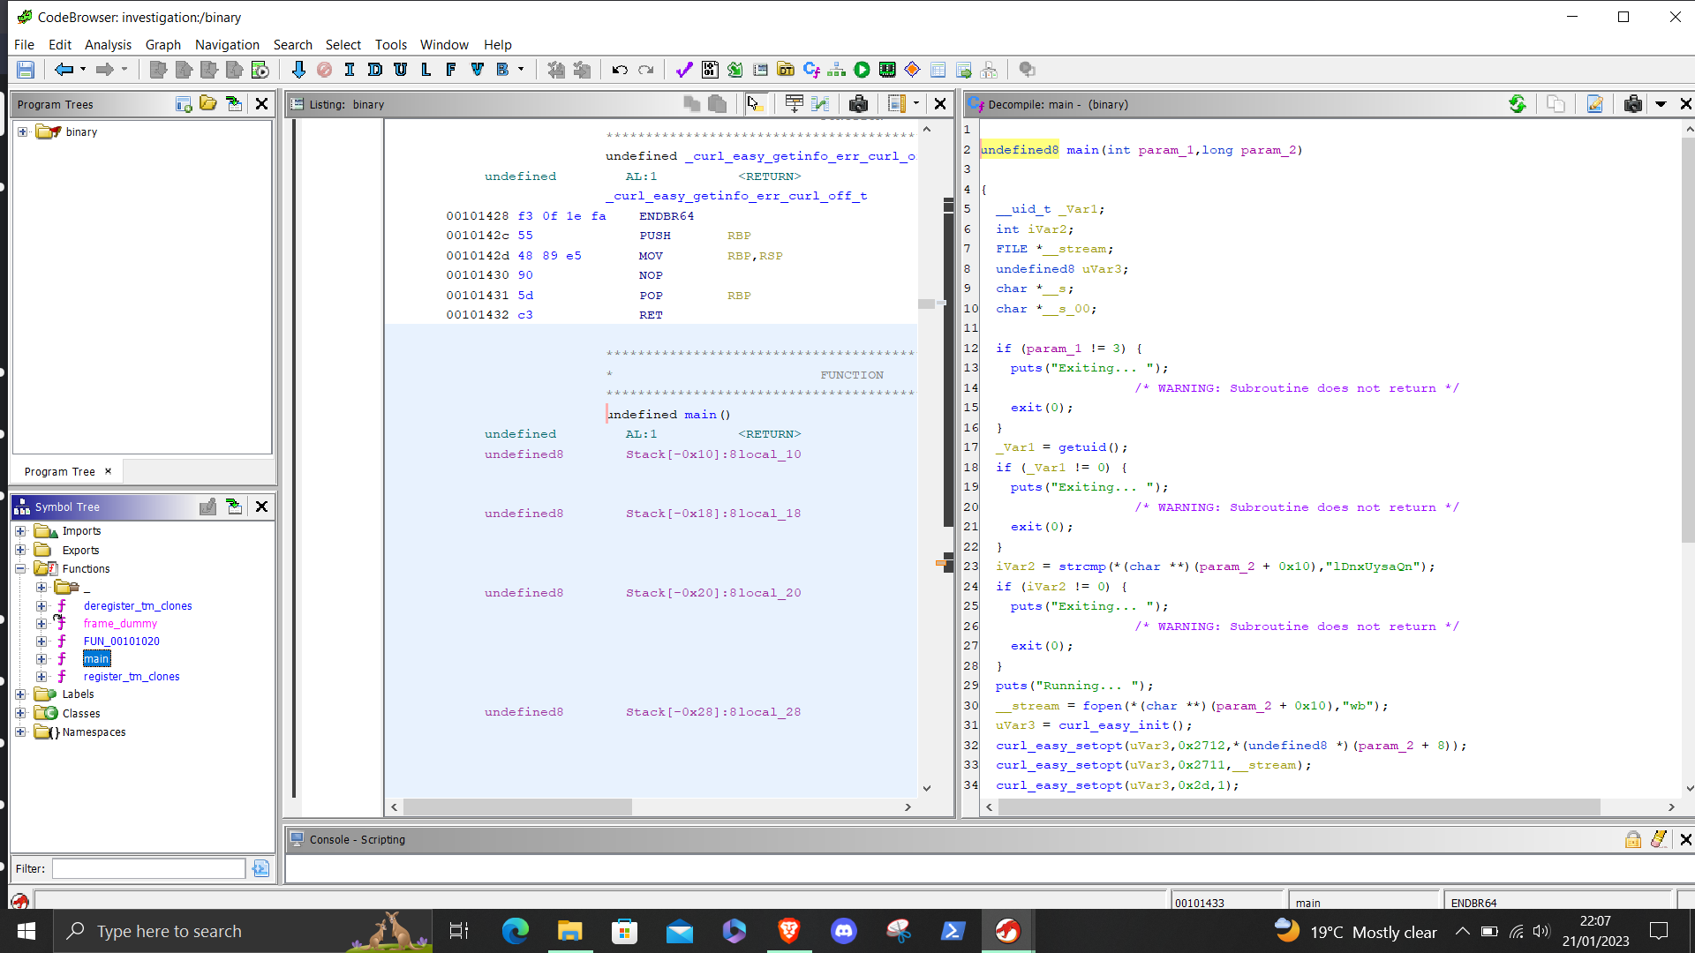The height and width of the screenshot is (953, 1695).
Task: Open the Data Type Manager
Action: click(x=786, y=69)
